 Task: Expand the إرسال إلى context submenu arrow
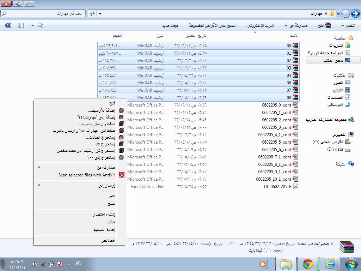point(39,185)
